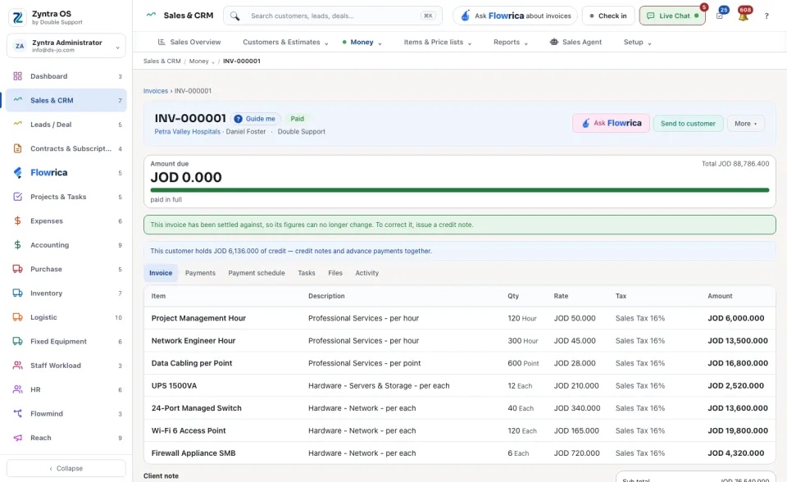The image size is (787, 482).
Task: Click the Sales Agent robot icon
Action: click(554, 42)
